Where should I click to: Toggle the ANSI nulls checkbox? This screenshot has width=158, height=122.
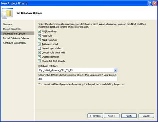[39, 36]
